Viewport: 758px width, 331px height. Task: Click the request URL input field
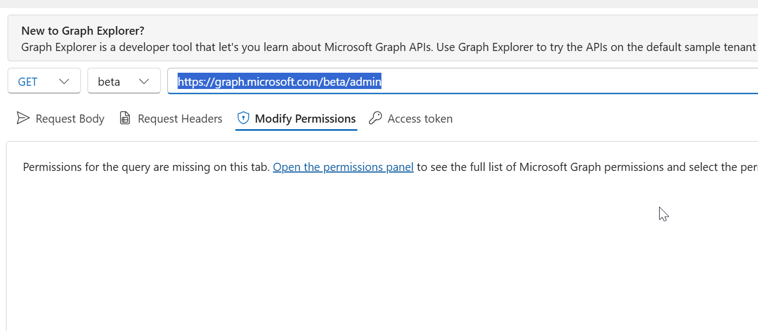462,81
